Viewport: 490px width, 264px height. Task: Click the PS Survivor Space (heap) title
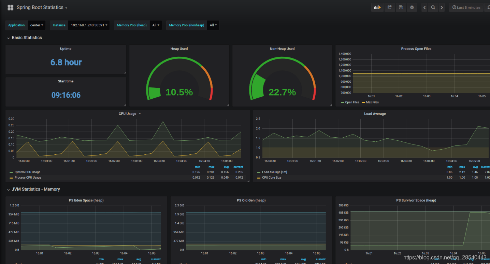click(416, 200)
